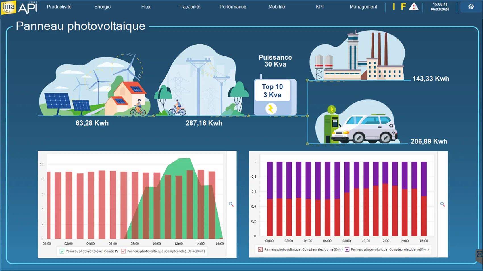Select the KPI menu item

(320, 7)
